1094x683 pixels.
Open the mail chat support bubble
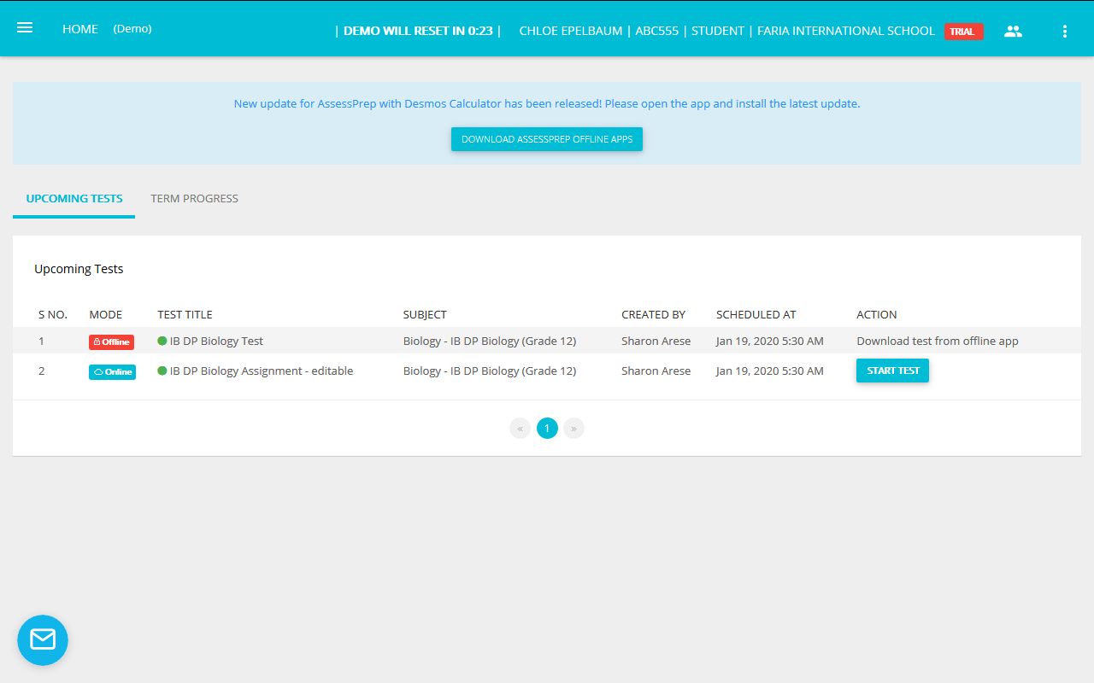coord(43,639)
